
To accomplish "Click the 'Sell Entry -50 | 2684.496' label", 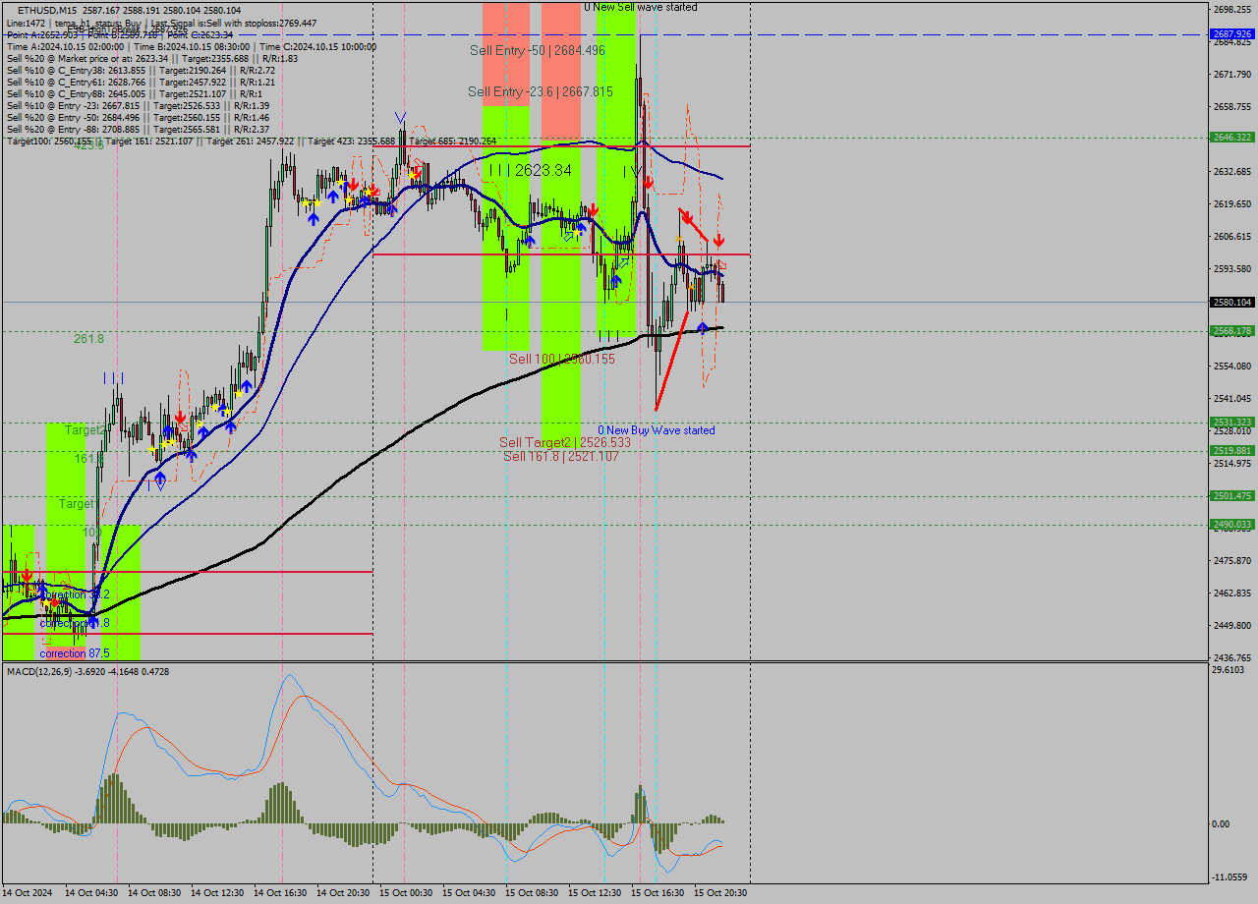I will coord(537,50).
